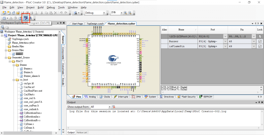
Task: Switch to the Notice List tab
Action: (x=82, y=132)
